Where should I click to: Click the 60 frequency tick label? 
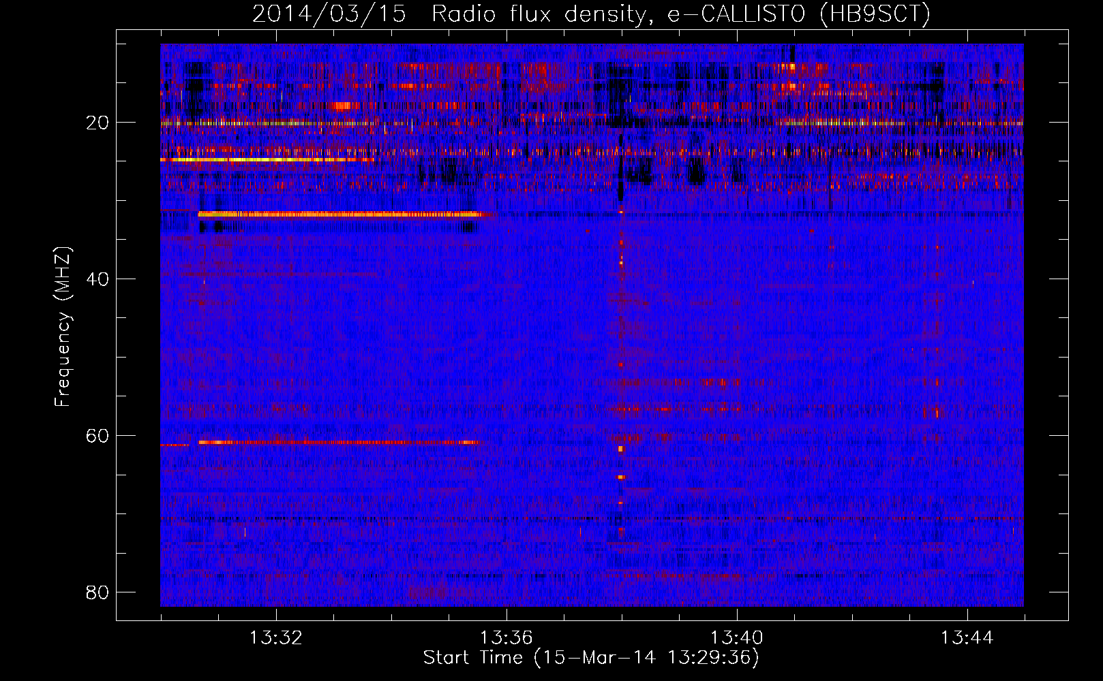point(97,436)
